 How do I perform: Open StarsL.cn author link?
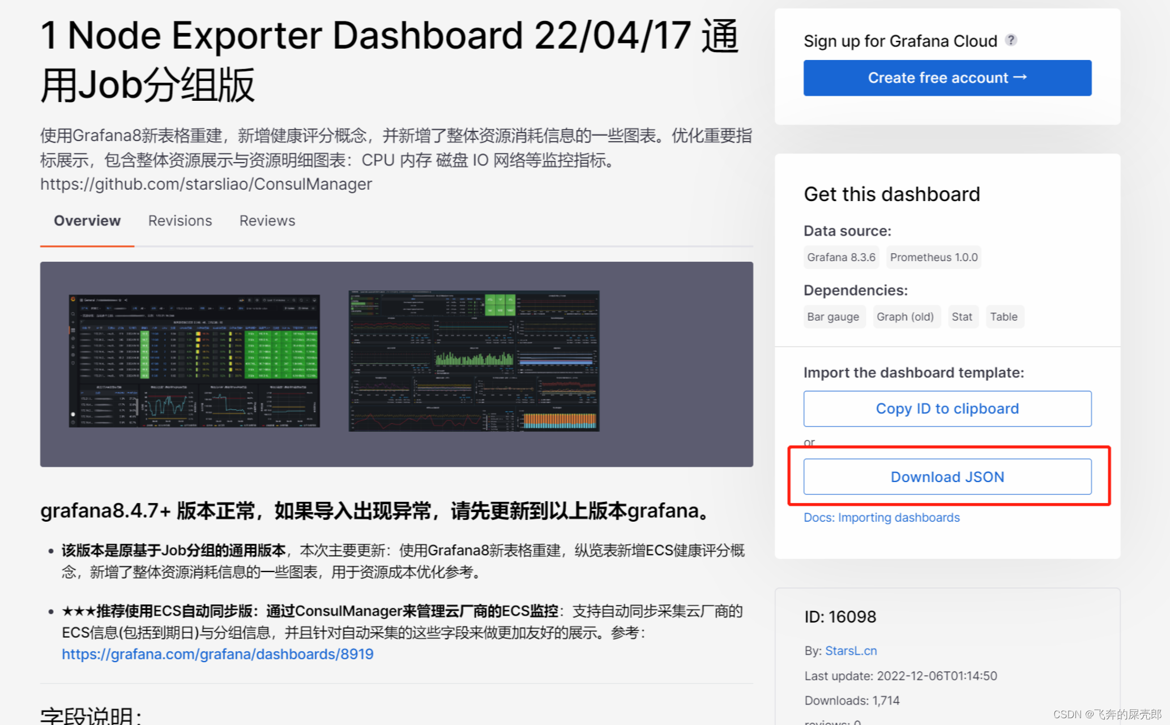[x=851, y=651]
